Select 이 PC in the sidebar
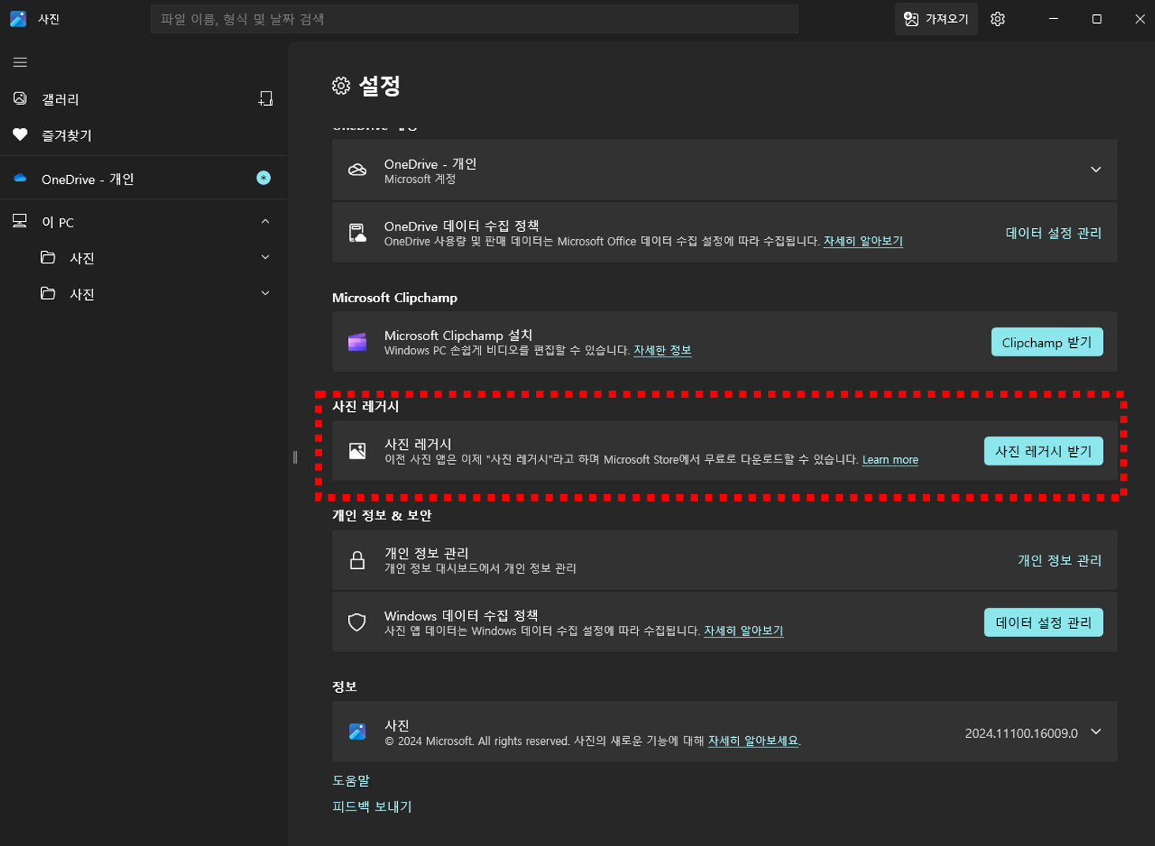The image size is (1155, 846). [58, 223]
